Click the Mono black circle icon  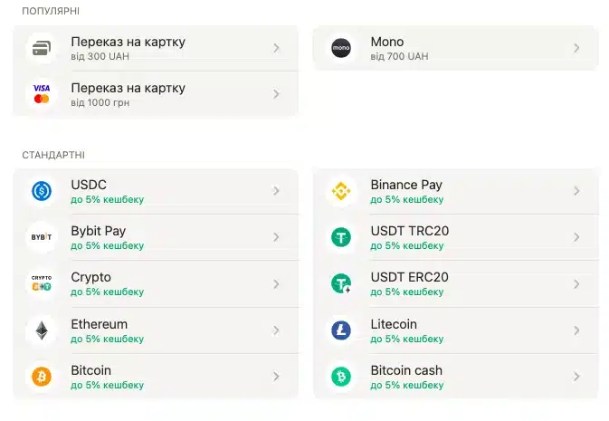[341, 48]
